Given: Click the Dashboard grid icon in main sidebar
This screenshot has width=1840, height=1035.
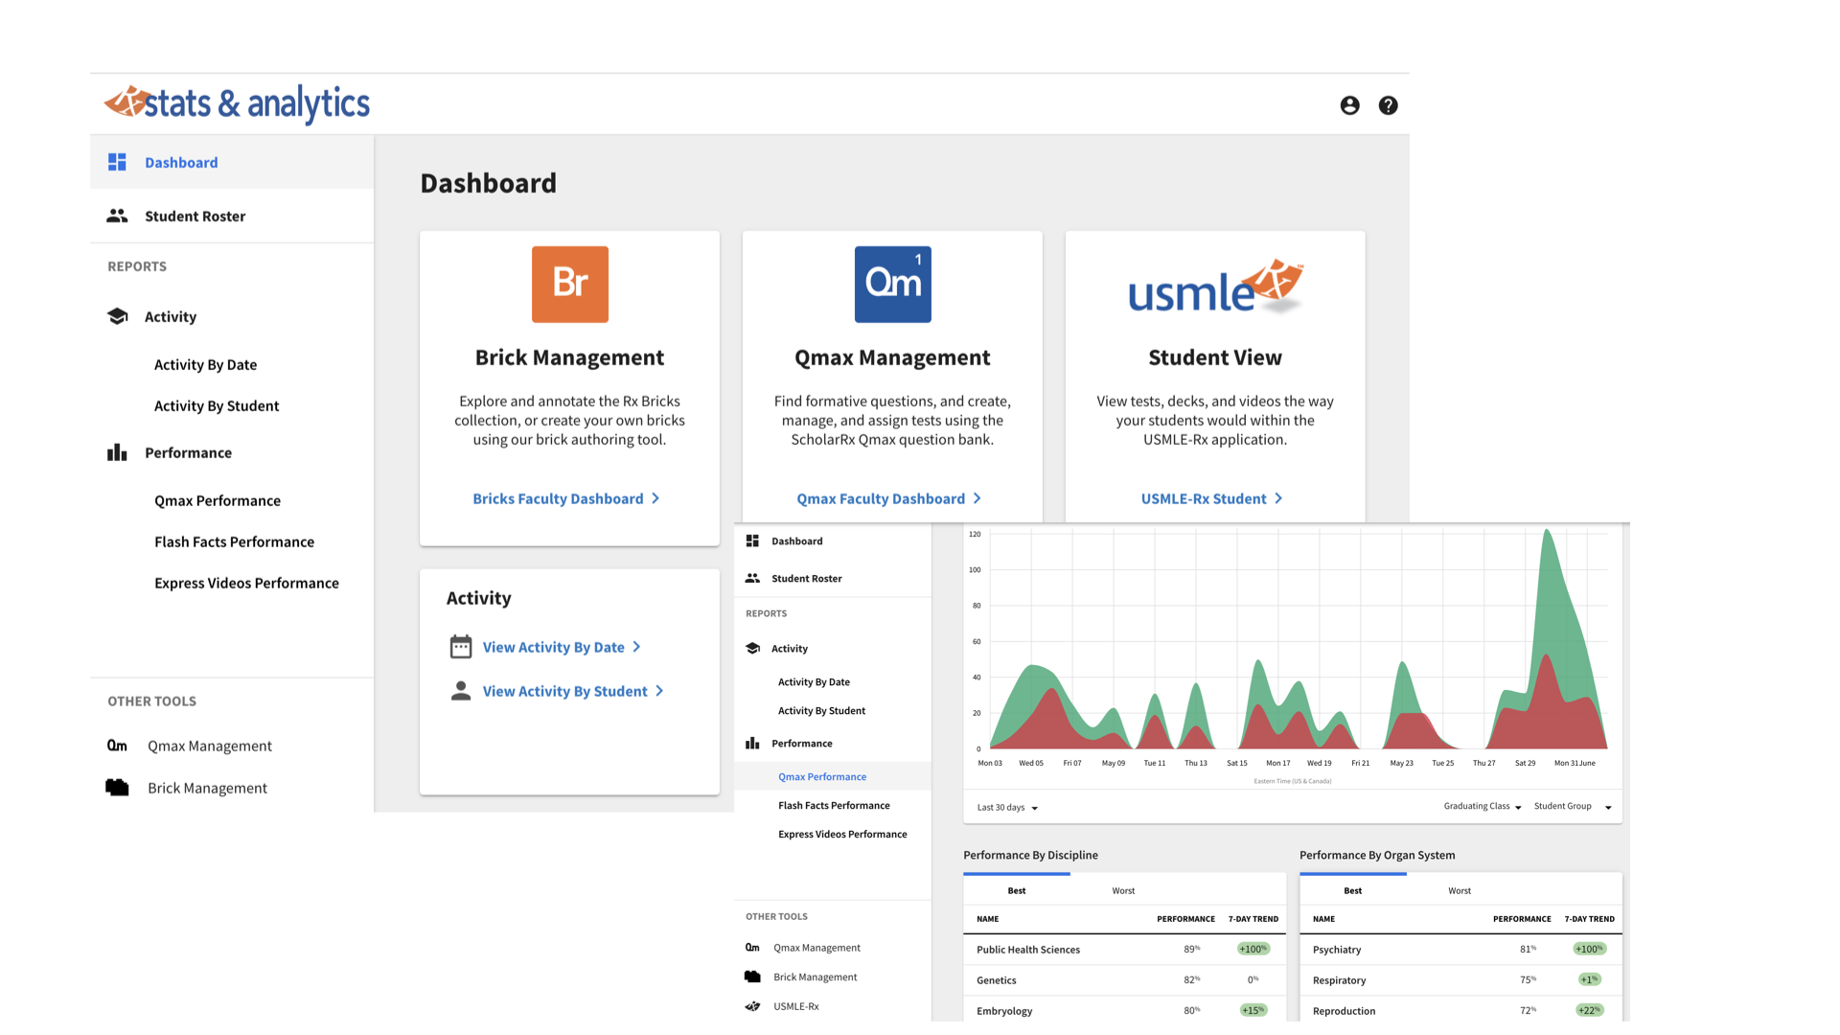Looking at the screenshot, I should 117,162.
